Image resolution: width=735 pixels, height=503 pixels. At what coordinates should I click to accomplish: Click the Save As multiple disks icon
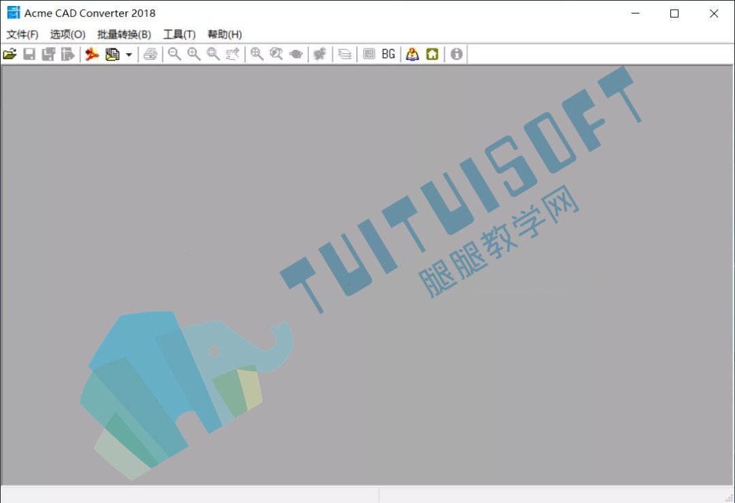coord(48,54)
